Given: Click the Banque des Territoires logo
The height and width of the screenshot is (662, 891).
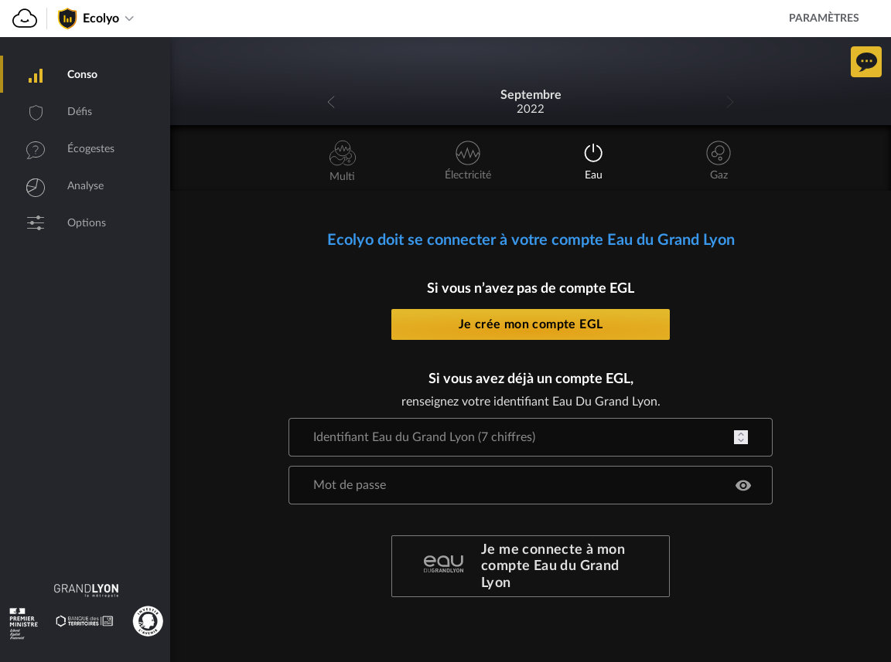Looking at the screenshot, I should [84, 621].
